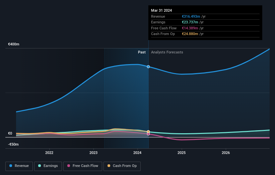Click the -€50m y-axis label

13,144
